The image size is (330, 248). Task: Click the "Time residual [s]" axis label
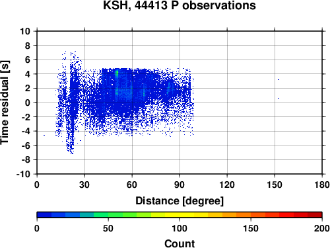pos(5,103)
